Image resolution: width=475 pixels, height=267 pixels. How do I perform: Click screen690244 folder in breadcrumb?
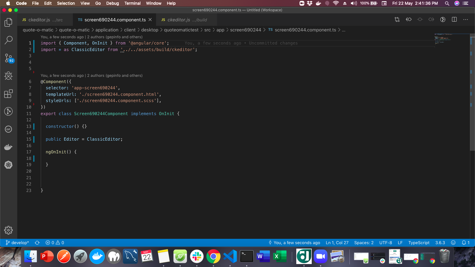[x=246, y=30]
